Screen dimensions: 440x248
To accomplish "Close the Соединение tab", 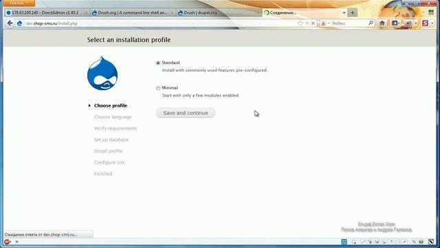I will (344, 12).
